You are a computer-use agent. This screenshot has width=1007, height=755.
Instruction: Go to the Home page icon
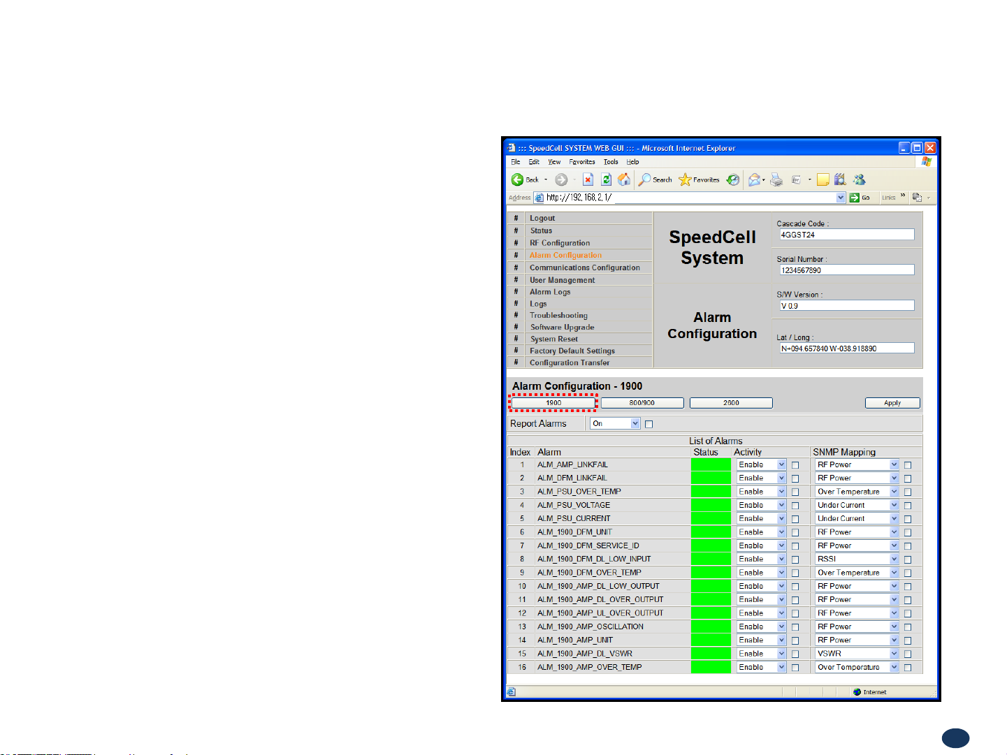(x=624, y=179)
